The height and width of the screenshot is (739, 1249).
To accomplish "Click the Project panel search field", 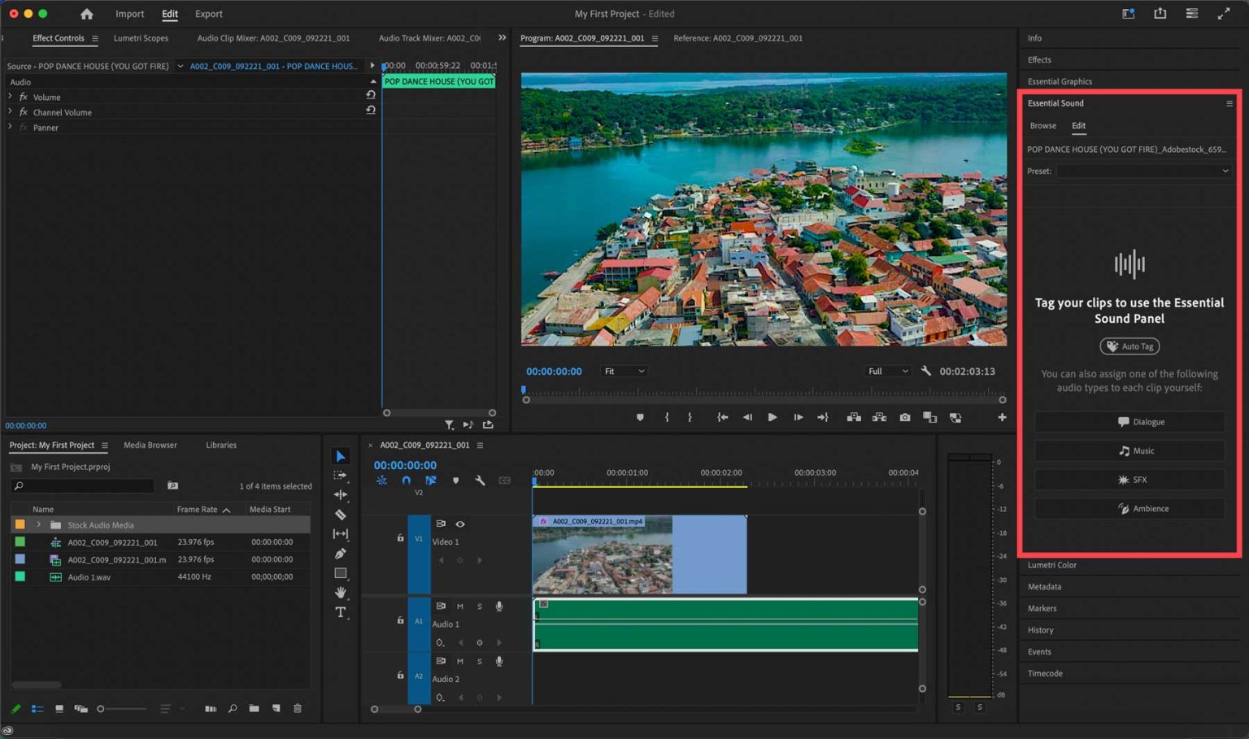I will pyautogui.click(x=81, y=485).
